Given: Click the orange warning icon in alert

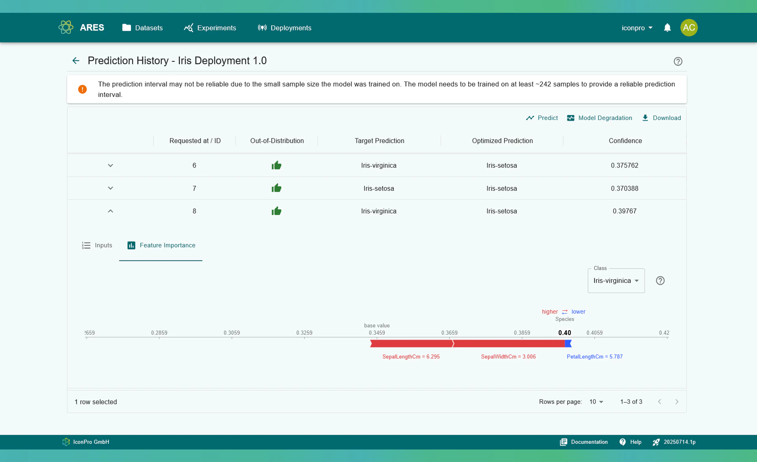Looking at the screenshot, I should [x=82, y=89].
